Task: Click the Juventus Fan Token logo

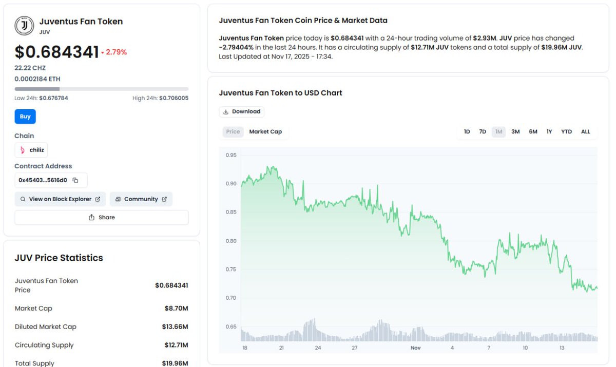Action: point(24,25)
